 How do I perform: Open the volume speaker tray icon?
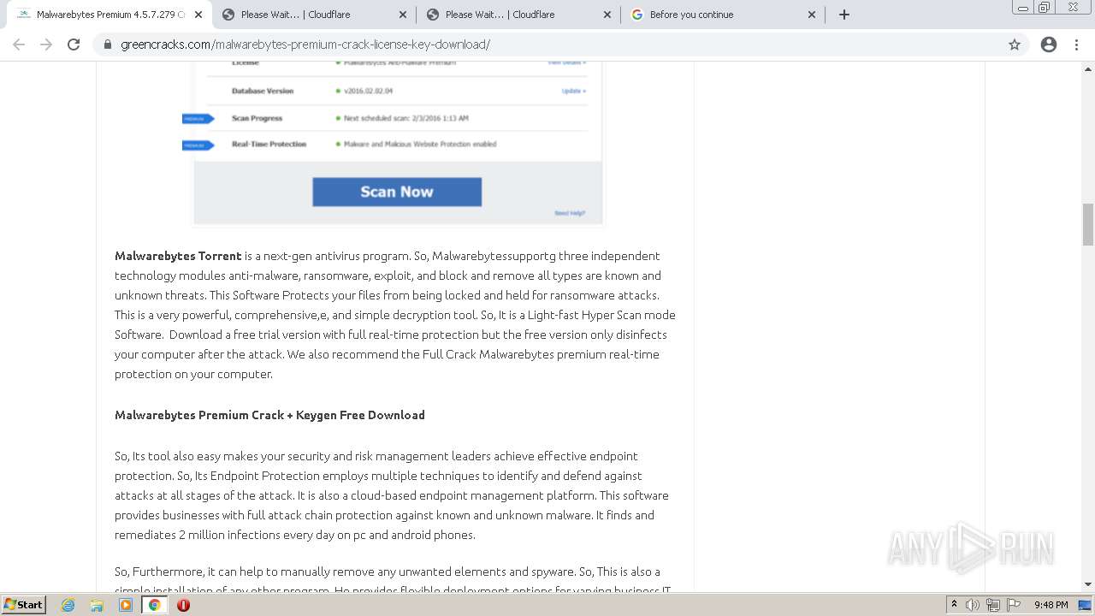pos(973,605)
